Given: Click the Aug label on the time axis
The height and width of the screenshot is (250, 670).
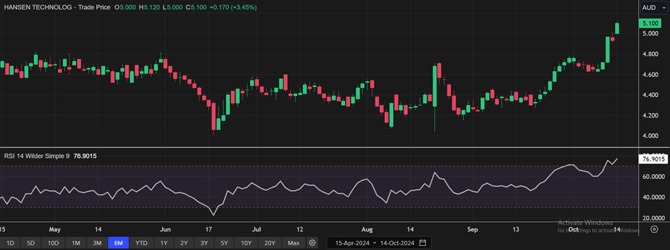Looking at the screenshot, I should (x=367, y=229).
